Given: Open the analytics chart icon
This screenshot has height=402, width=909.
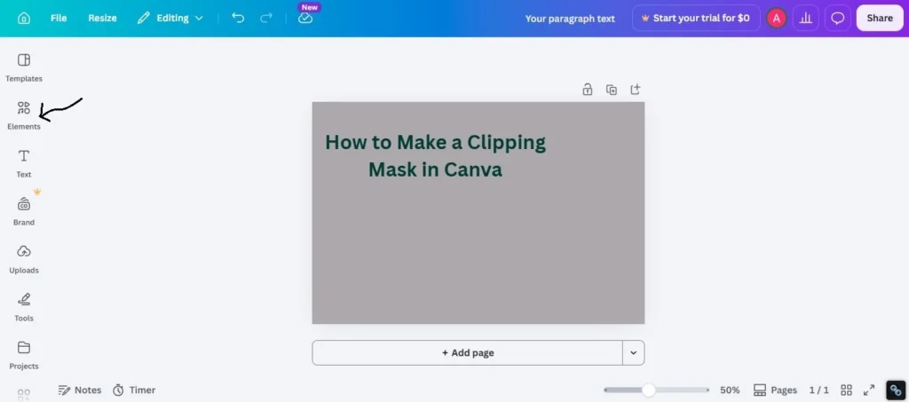Looking at the screenshot, I should tap(805, 19).
